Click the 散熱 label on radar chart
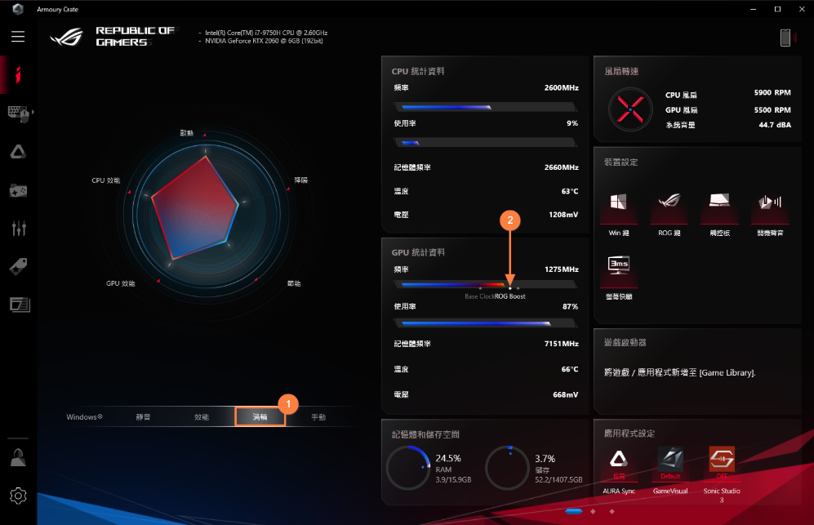This screenshot has width=814, height=525. click(x=187, y=133)
